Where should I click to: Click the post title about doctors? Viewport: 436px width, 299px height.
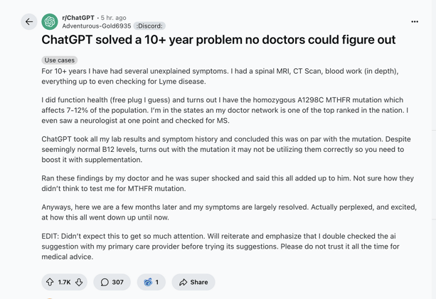[218, 40]
